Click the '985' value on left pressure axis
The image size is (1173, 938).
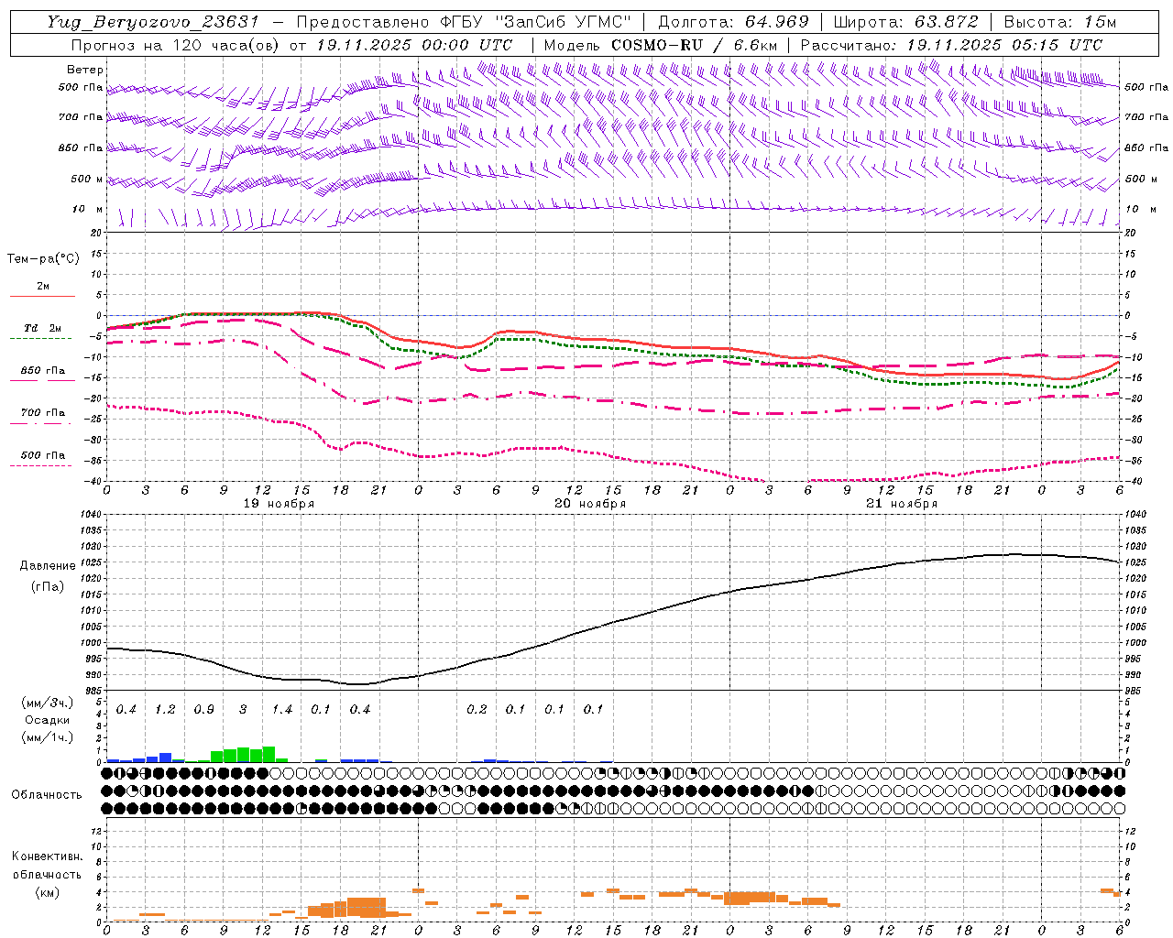point(93,691)
